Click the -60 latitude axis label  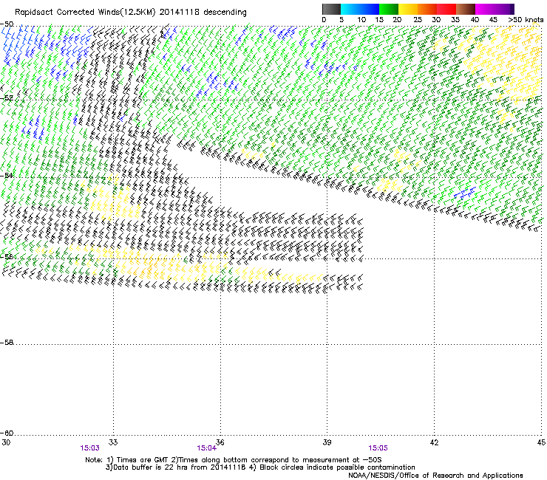pyautogui.click(x=7, y=433)
